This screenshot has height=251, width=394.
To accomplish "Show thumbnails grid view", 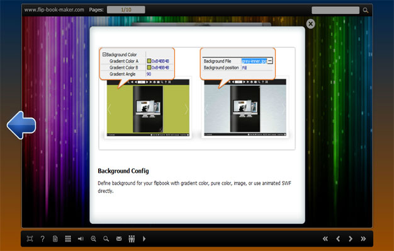I will coord(68,238).
